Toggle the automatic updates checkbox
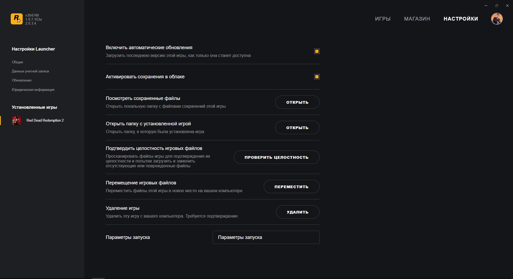 tap(317, 51)
